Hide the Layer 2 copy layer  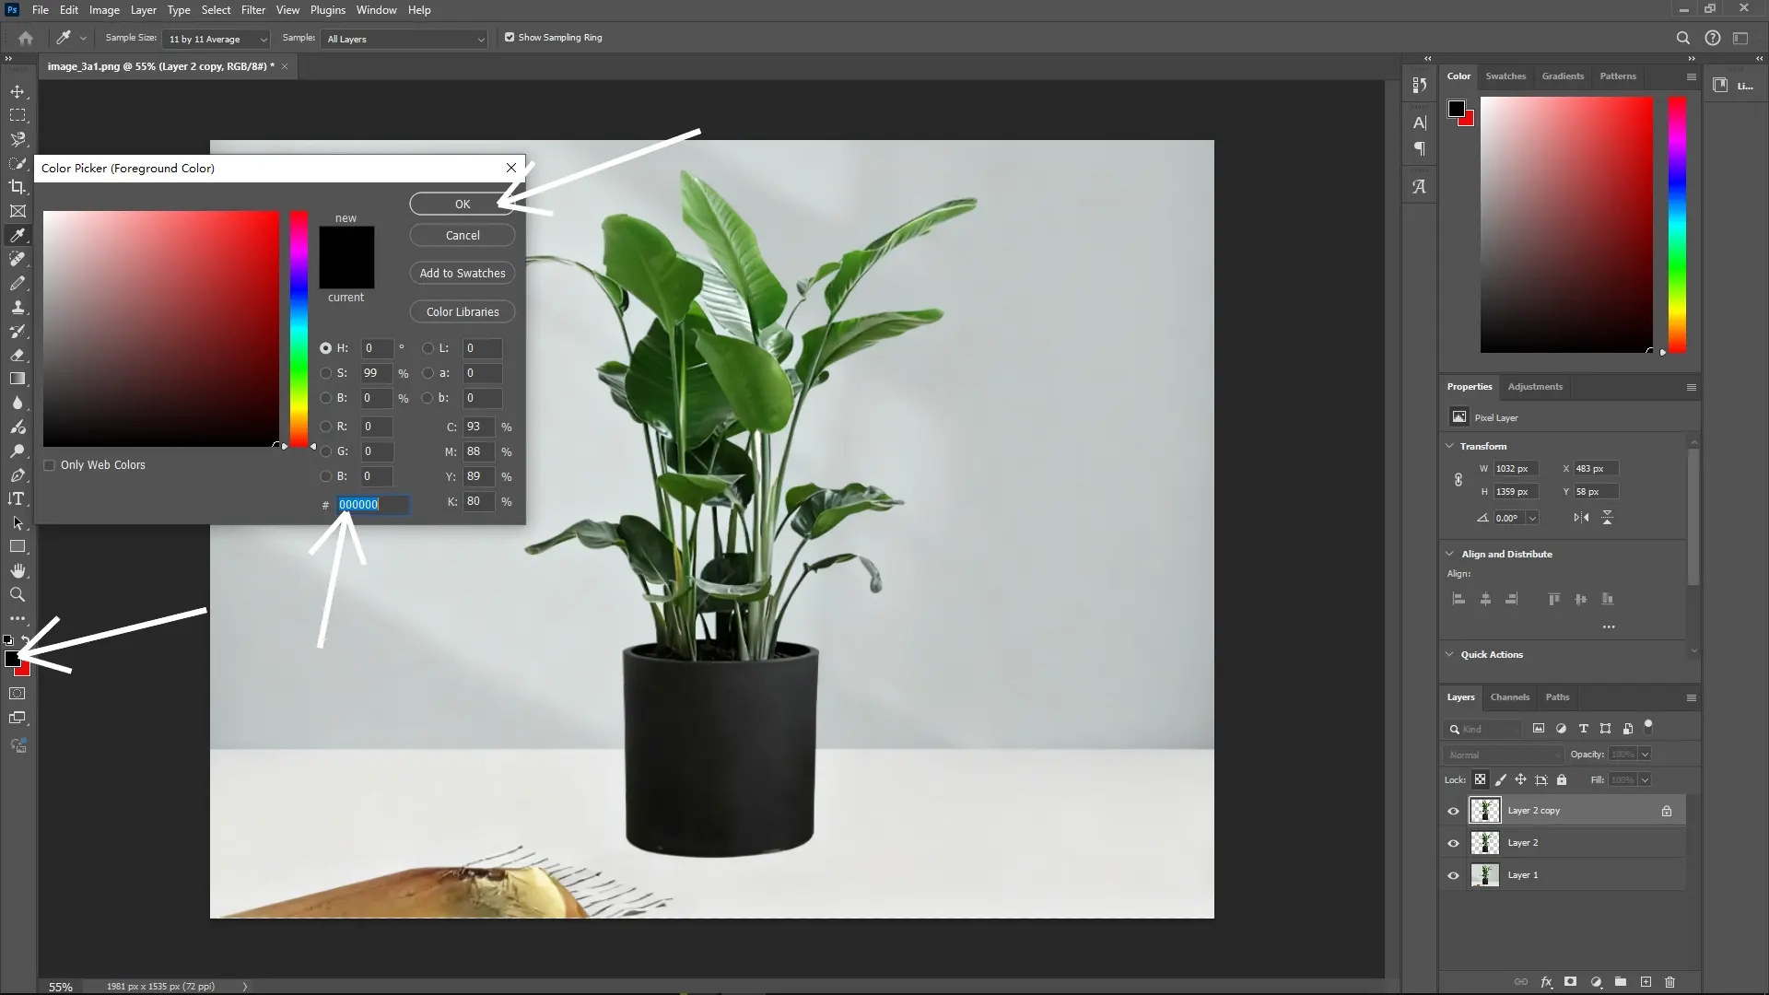point(1453,811)
